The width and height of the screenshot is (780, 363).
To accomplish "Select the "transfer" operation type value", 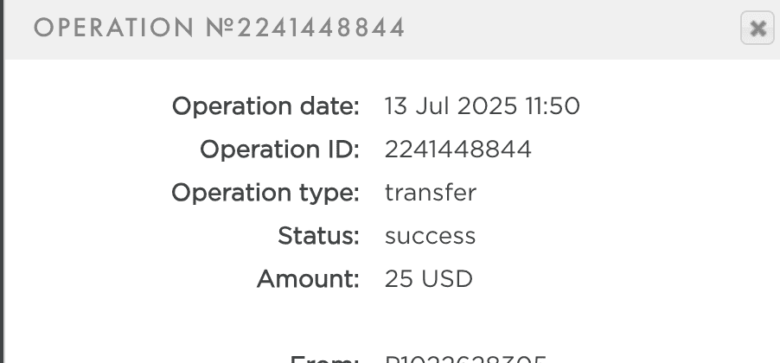I will tap(430, 192).
